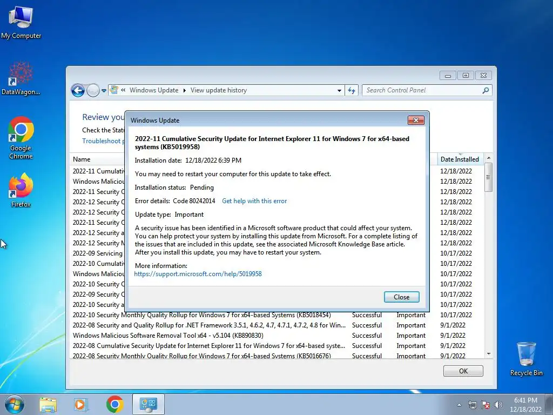Select 2022-10 Cumulative row
Image resolution: width=553 pixels, height=415 pixels.
(x=97, y=264)
